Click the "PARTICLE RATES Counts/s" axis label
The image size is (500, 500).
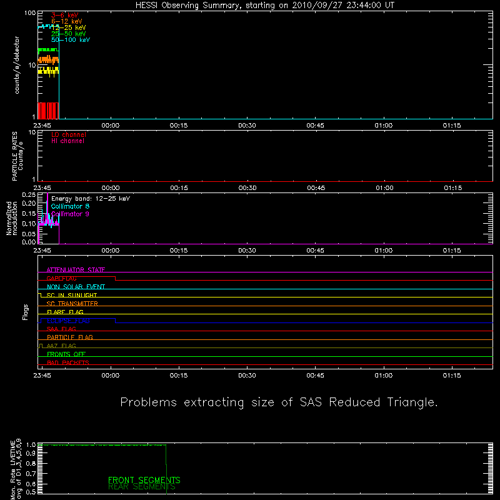tap(17, 156)
